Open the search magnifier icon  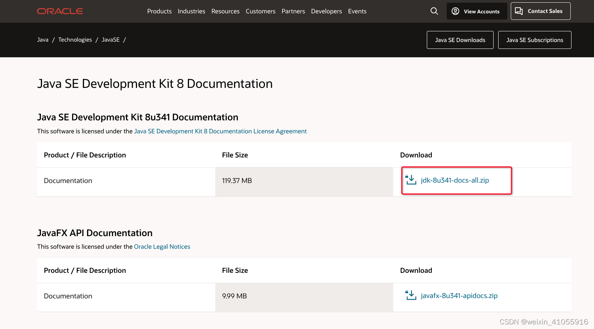click(x=434, y=11)
